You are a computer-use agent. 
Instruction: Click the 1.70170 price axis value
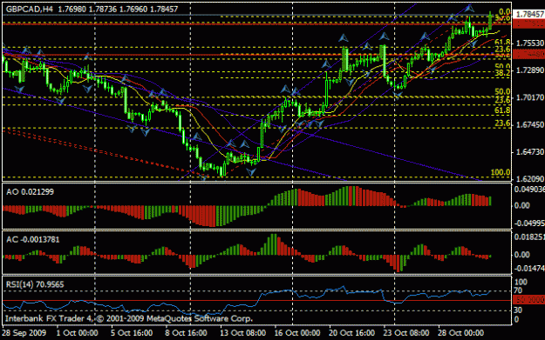click(530, 97)
